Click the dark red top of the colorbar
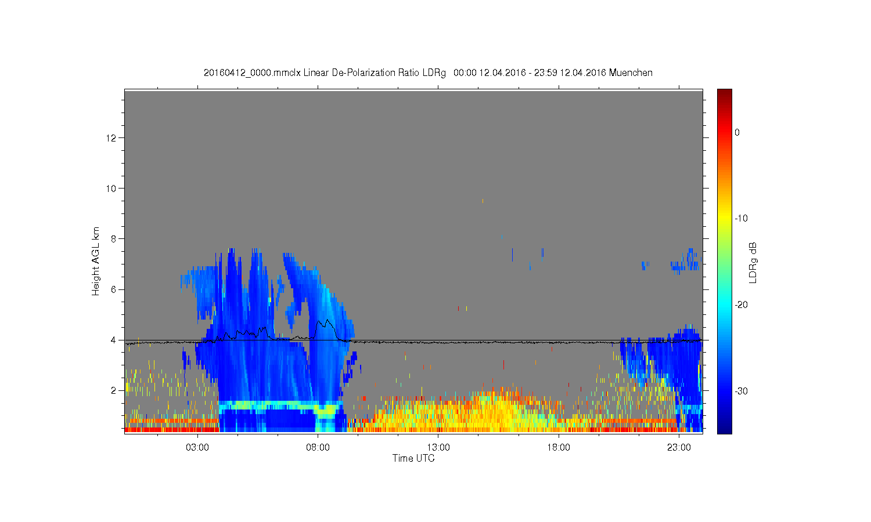 [724, 94]
